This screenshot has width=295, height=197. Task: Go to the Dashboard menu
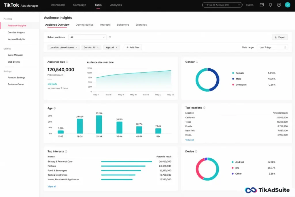coord(58,5)
